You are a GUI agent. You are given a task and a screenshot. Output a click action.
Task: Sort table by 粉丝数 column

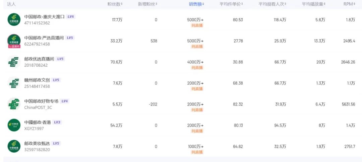coord(115,4)
